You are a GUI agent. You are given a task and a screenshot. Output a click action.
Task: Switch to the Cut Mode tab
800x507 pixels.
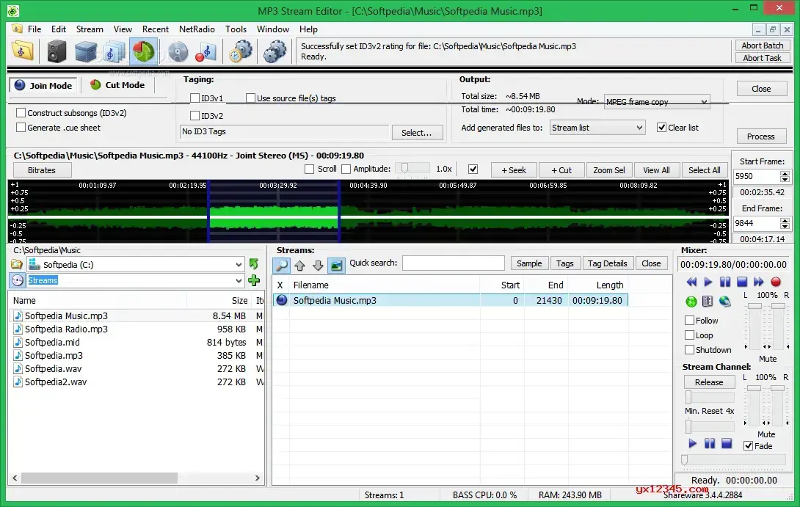click(x=117, y=85)
